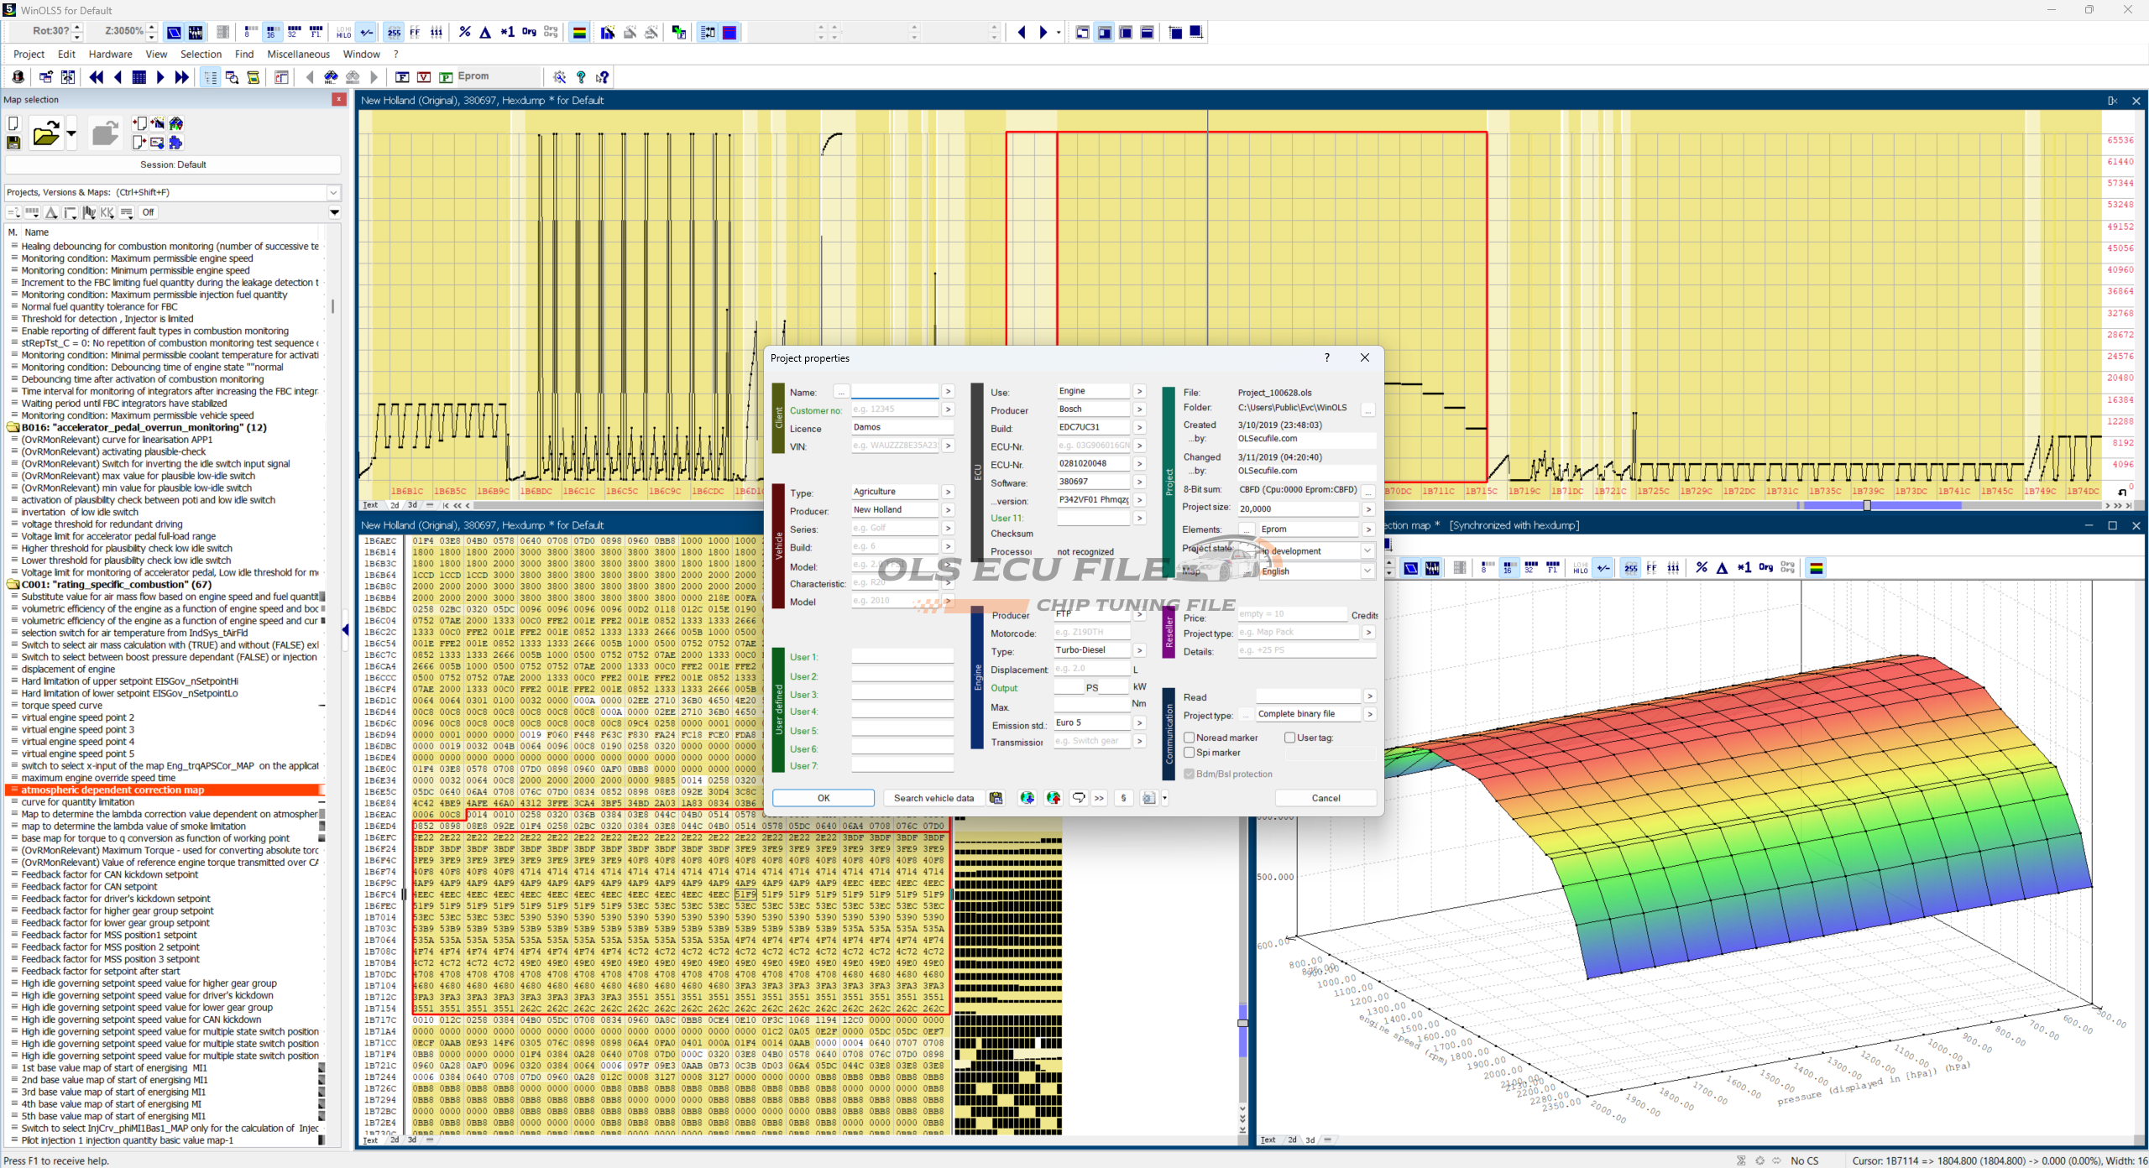2149x1168 pixels.
Task: Toggle the color rainbow display icon
Action: (579, 33)
